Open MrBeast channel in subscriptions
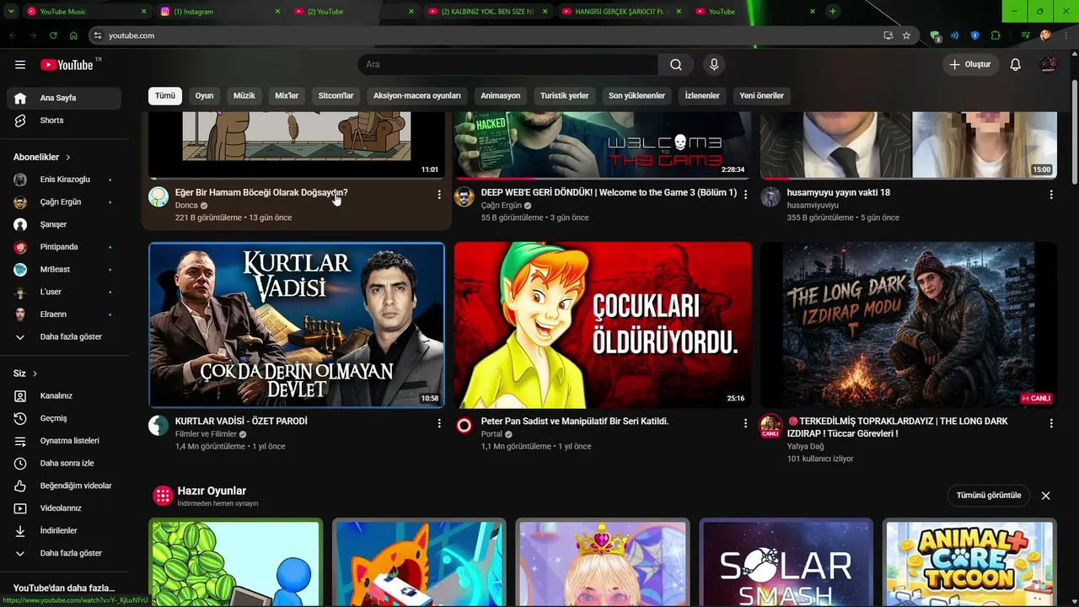 coord(64,270)
